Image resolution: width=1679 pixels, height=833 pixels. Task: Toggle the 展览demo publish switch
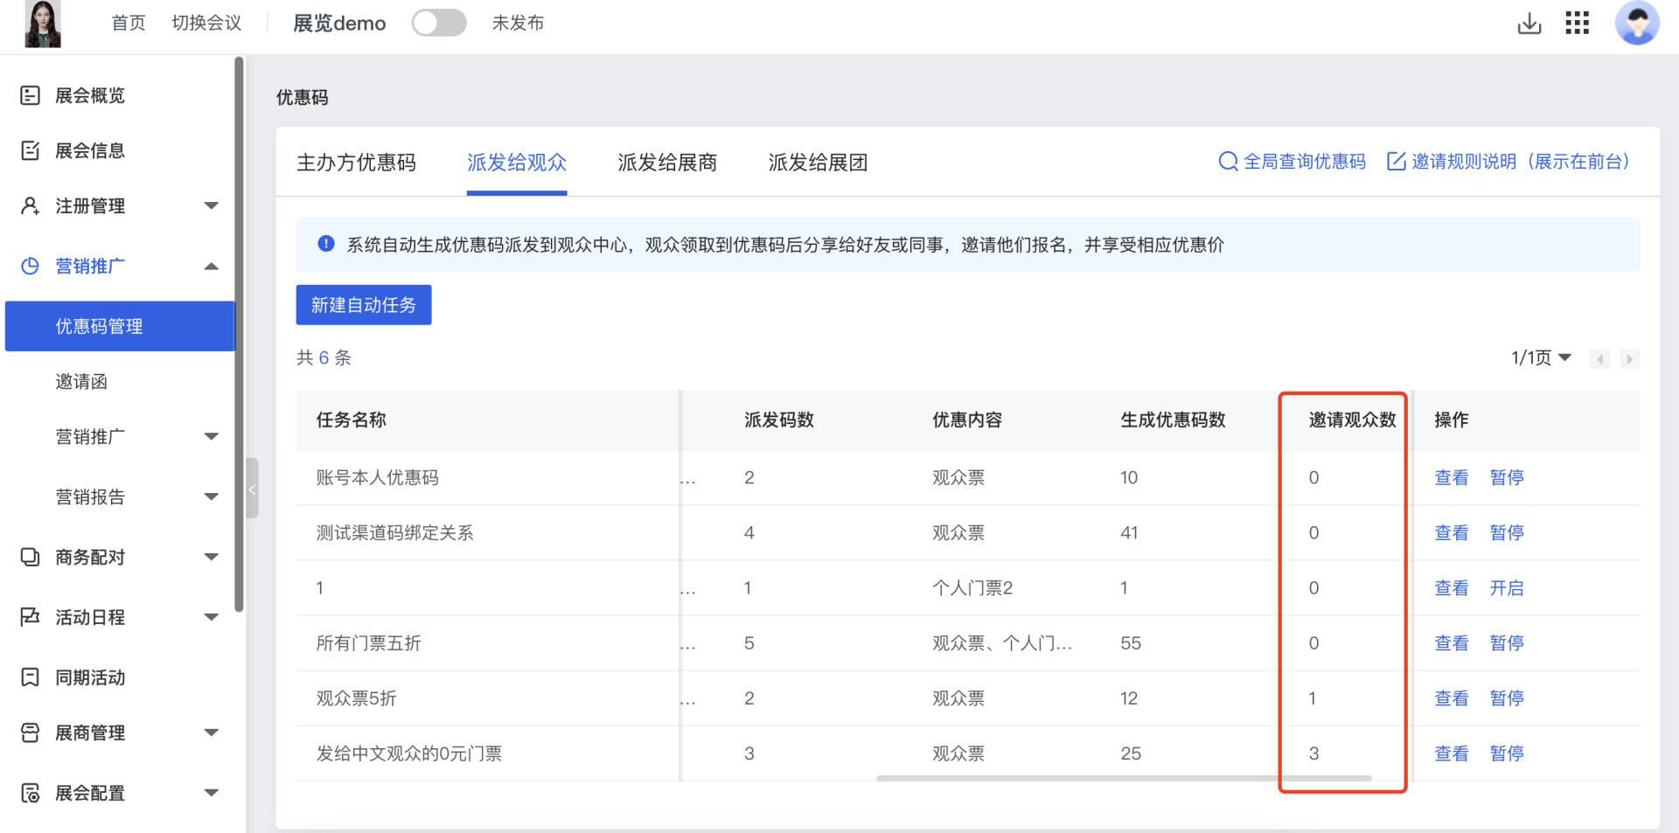click(439, 23)
